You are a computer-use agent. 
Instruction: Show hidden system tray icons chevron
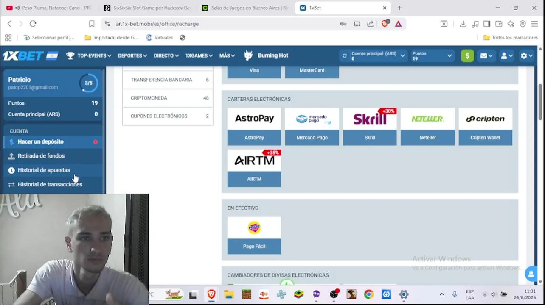click(441, 294)
